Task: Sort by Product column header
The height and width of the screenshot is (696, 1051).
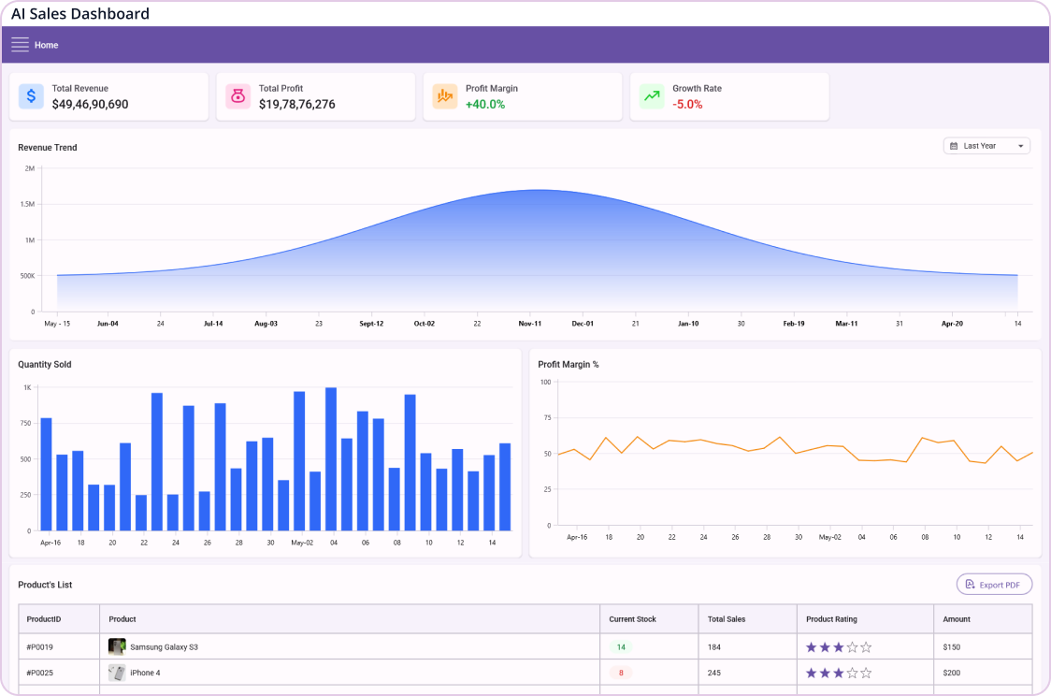Action: 350,619
